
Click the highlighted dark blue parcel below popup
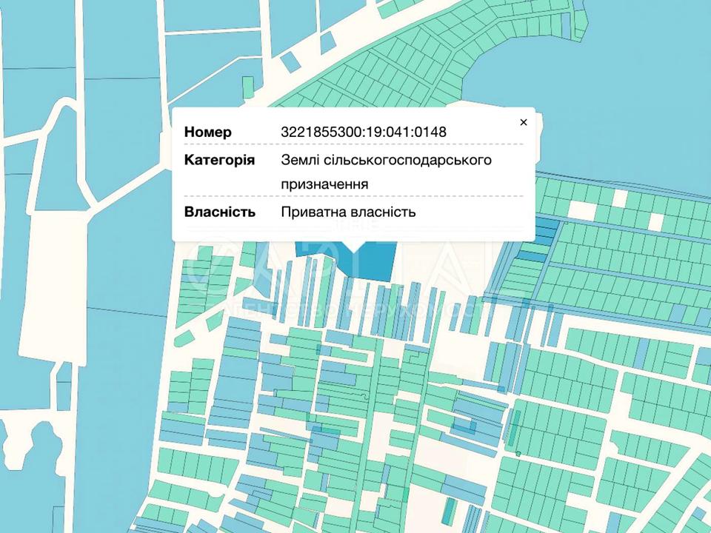(370, 265)
